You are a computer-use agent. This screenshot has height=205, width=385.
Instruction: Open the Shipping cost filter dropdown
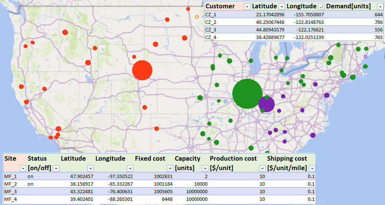click(x=312, y=168)
